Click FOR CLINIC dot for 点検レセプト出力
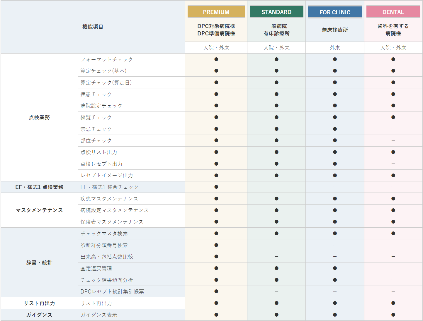The width and height of the screenshot is (423, 321). point(335,164)
